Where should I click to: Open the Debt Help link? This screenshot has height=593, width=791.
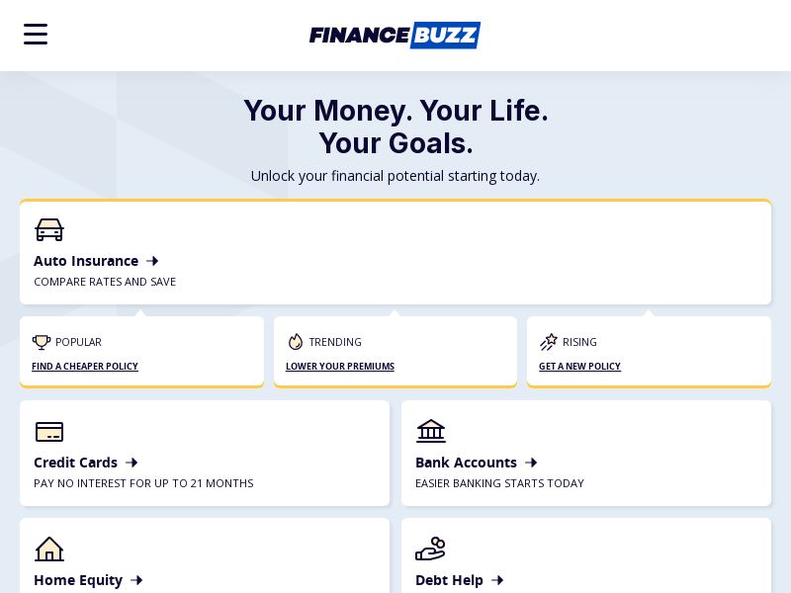click(450, 580)
